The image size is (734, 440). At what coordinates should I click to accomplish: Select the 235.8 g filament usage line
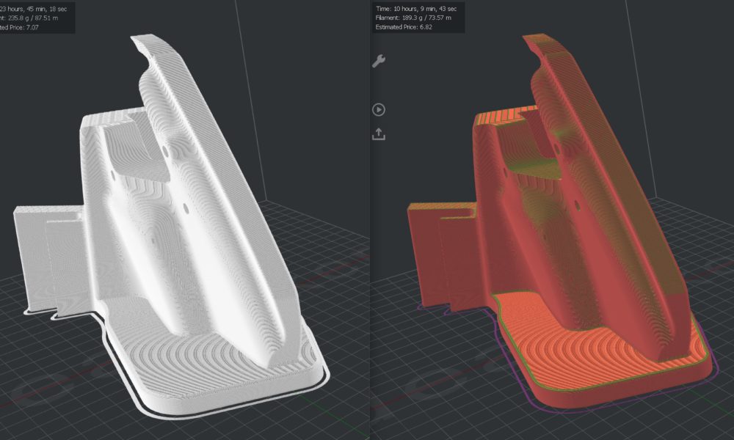[x=32, y=19]
